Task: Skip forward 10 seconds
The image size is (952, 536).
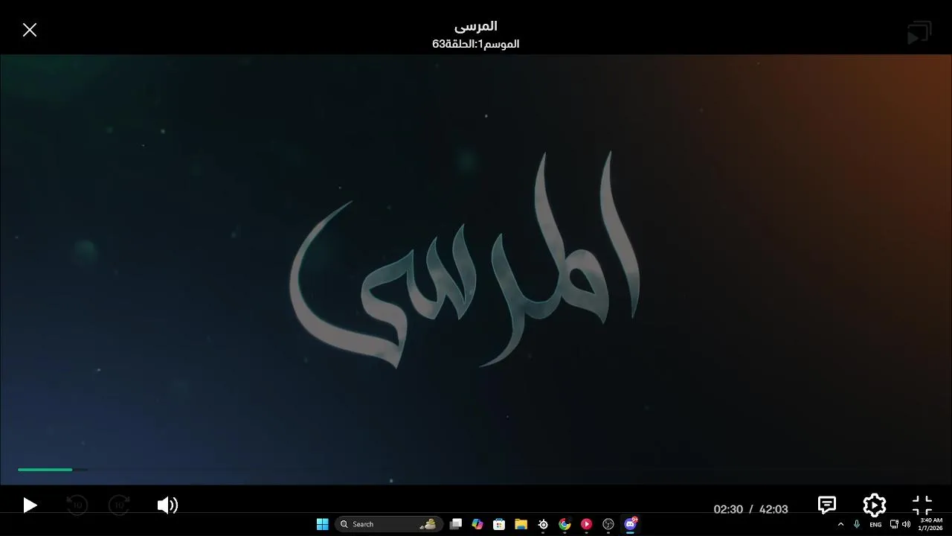Action: point(120,505)
